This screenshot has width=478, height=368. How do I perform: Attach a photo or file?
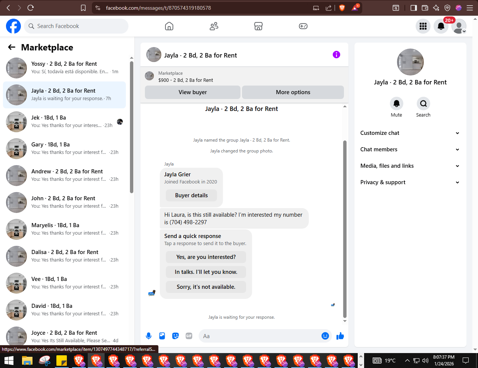coord(162,336)
